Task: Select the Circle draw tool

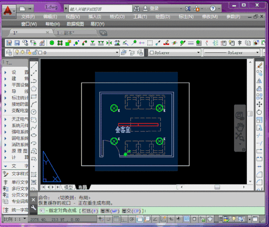Action: (x=34, y=112)
